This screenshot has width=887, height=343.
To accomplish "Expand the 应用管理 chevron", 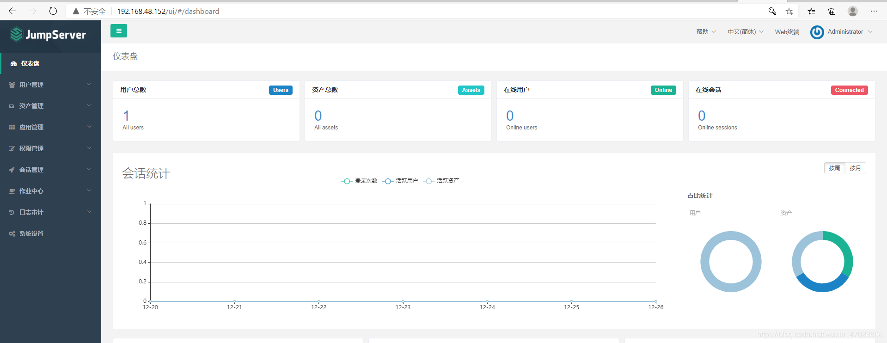I will pyautogui.click(x=89, y=127).
